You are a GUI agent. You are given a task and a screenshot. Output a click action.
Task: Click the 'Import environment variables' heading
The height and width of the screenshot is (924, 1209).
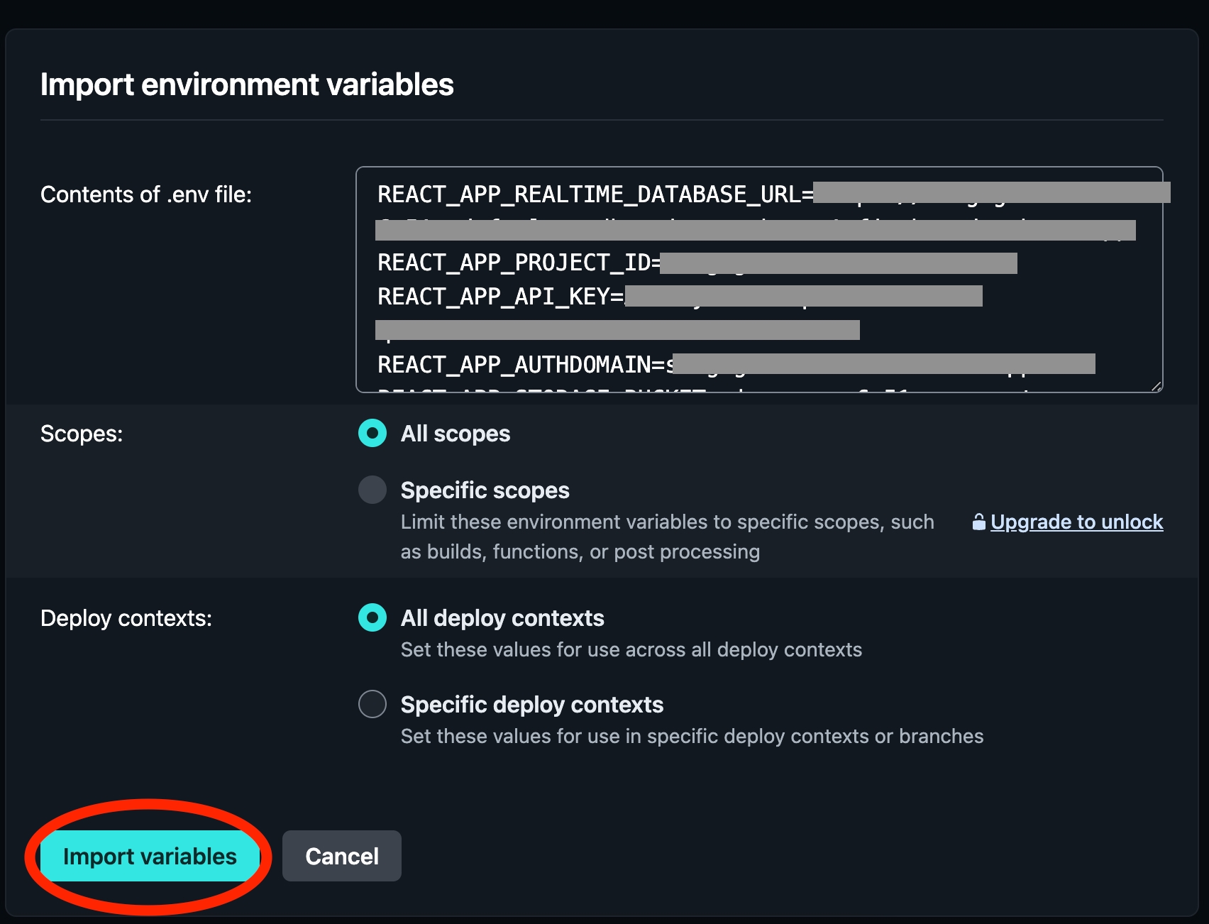click(247, 84)
